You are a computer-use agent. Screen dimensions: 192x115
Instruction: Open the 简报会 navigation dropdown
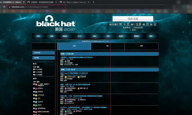(65, 36)
